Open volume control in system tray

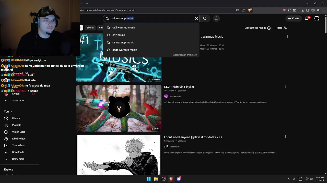(x=311, y=179)
